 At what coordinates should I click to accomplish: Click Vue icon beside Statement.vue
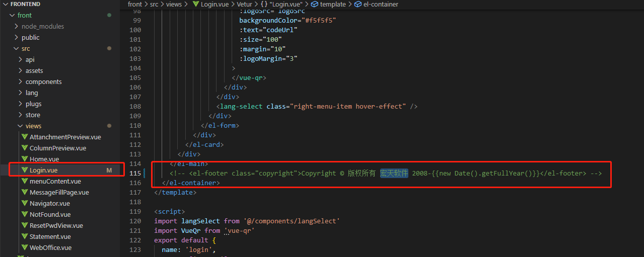[x=24, y=236]
